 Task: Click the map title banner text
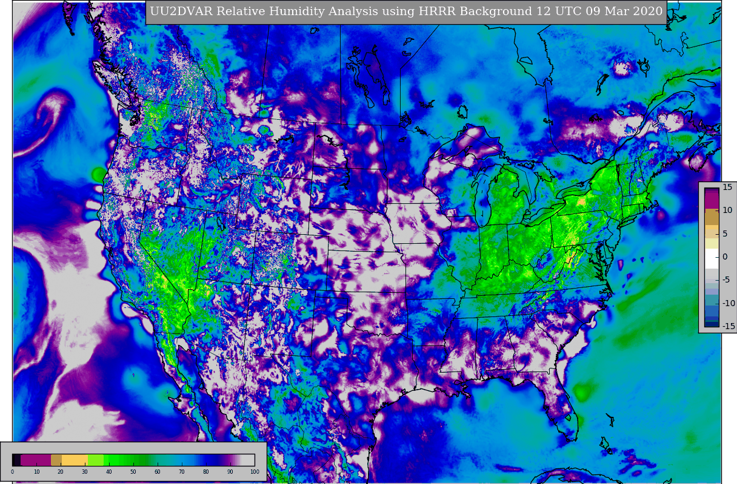click(406, 11)
